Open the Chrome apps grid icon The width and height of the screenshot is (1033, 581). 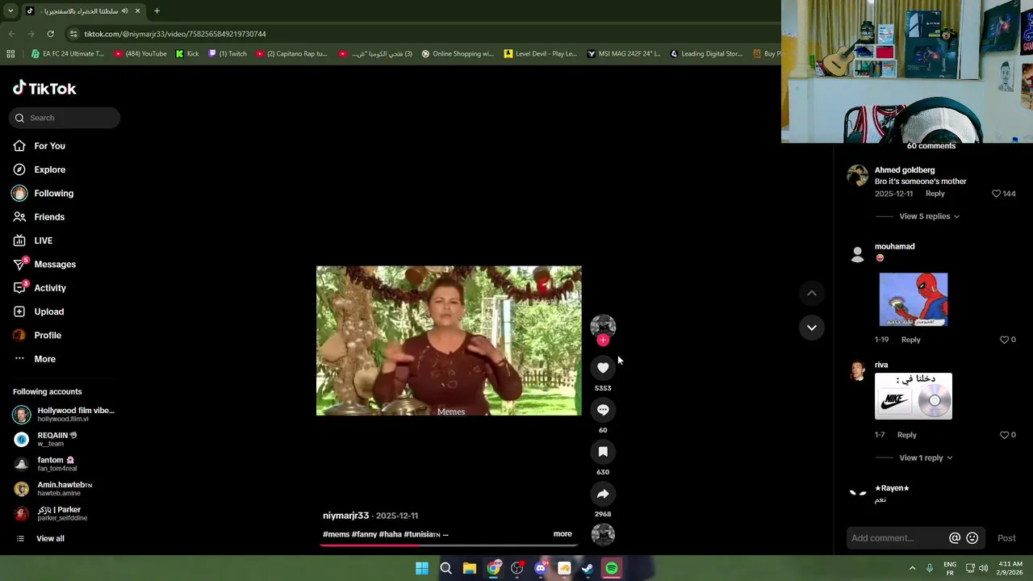[10, 54]
